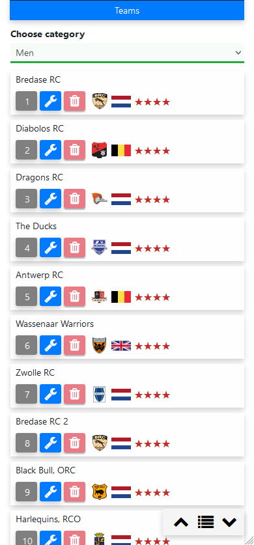Delete the Diabolos RC team
Image resolution: width=254 pixels, height=545 pixels.
click(x=74, y=150)
